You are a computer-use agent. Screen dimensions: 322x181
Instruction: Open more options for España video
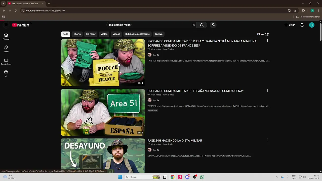click(x=267, y=90)
